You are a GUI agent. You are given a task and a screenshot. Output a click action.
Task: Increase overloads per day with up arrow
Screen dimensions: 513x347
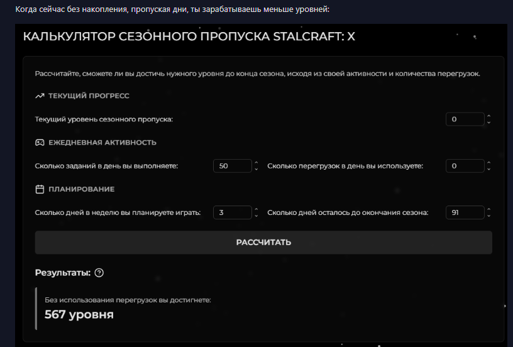click(488, 163)
